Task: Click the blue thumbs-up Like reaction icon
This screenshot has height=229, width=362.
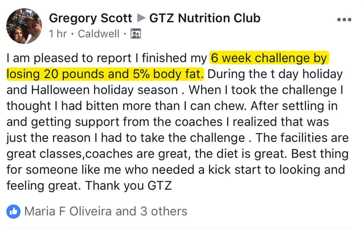Action: 13,211
